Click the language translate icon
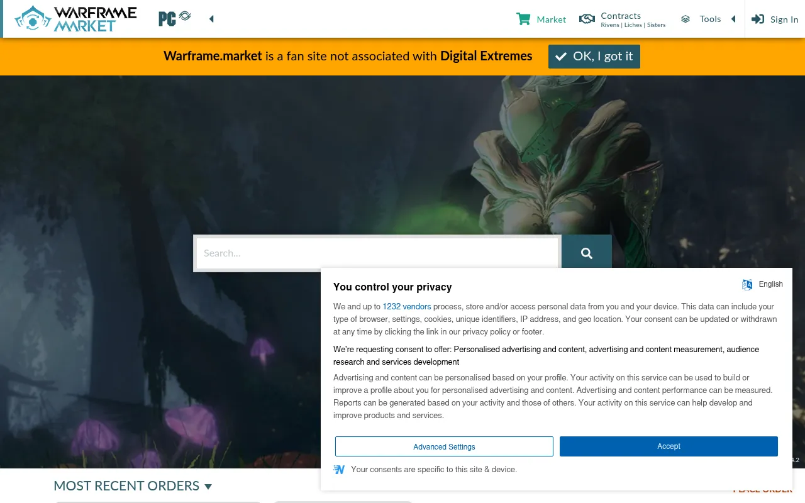The width and height of the screenshot is (805, 503). pos(747,284)
